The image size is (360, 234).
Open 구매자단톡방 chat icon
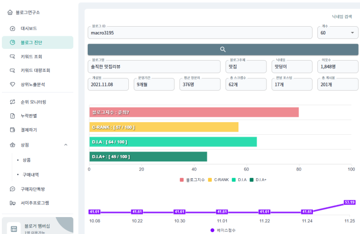click(13, 189)
